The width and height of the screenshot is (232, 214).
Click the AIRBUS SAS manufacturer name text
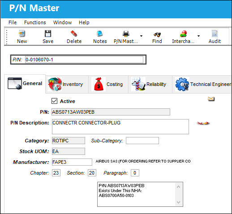pyautogui.click(x=143, y=161)
